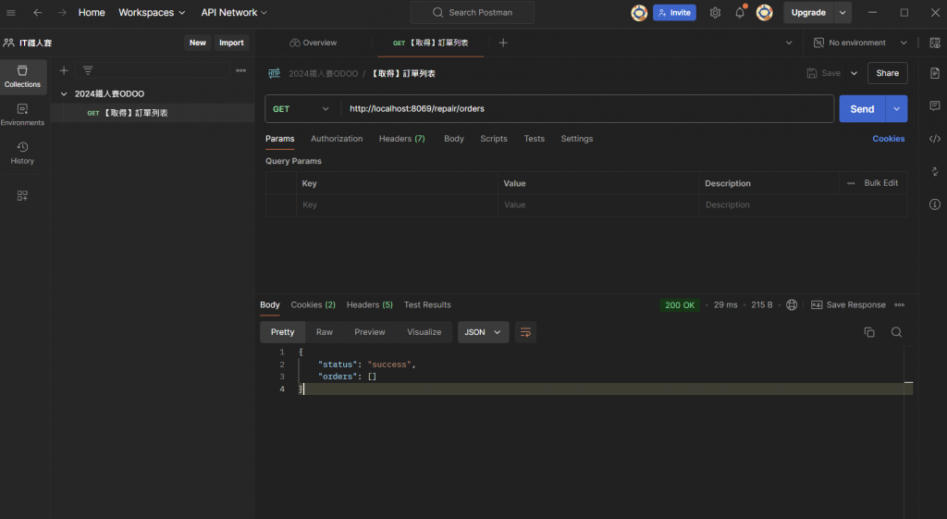Open the related requests icon in right sidebar
The image size is (947, 519).
tap(935, 171)
